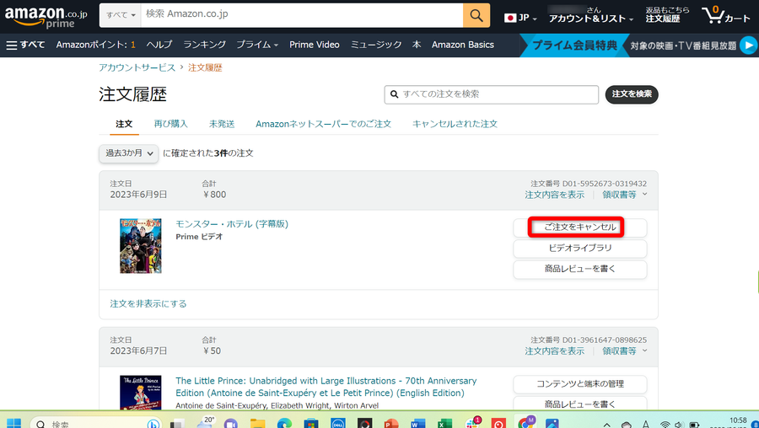Open the shopping cart icon
The height and width of the screenshot is (428, 759).
click(x=725, y=15)
